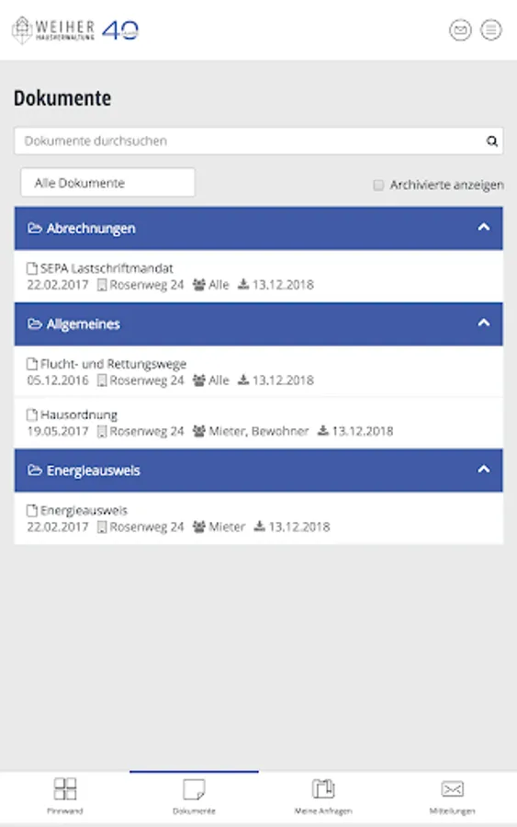Open the Alle Dokumente dropdown
Viewport: 517px width, 827px height.
point(107,183)
